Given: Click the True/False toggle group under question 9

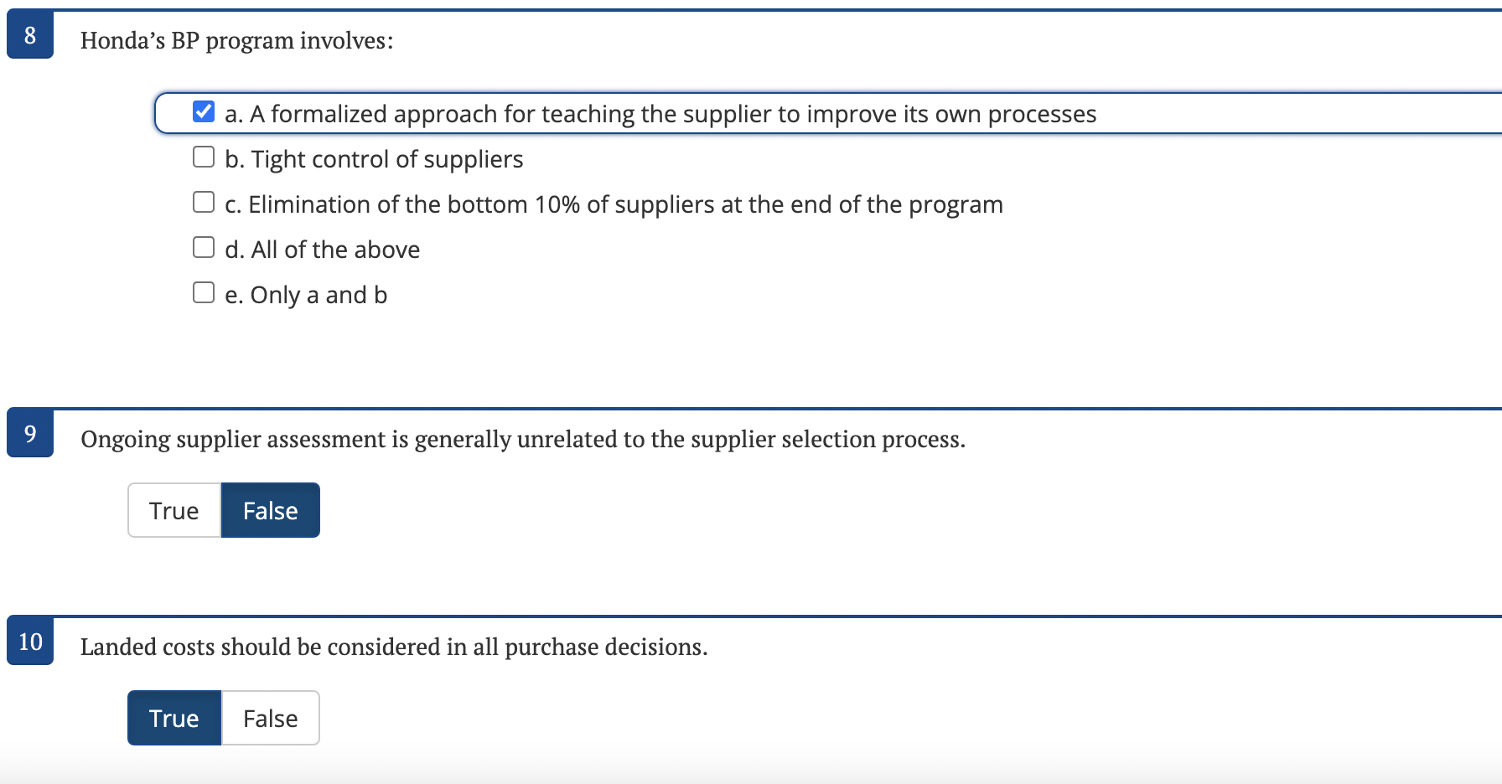Looking at the screenshot, I should (x=223, y=510).
